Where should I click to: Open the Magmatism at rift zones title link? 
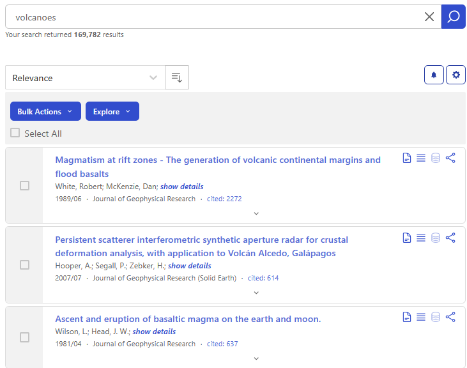[218, 167]
